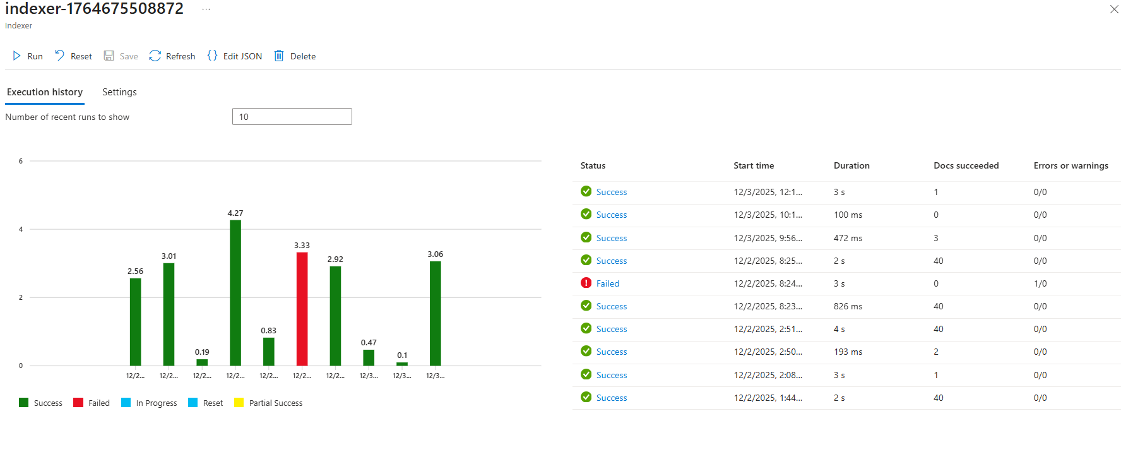Viewport: 1121px width, 476px height.
Task: Select the Execution history tab
Action: coord(45,92)
